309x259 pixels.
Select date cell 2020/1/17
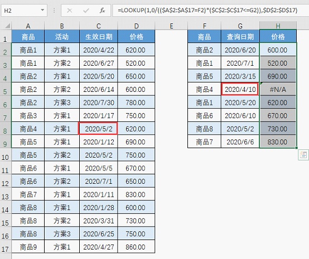coord(99,116)
